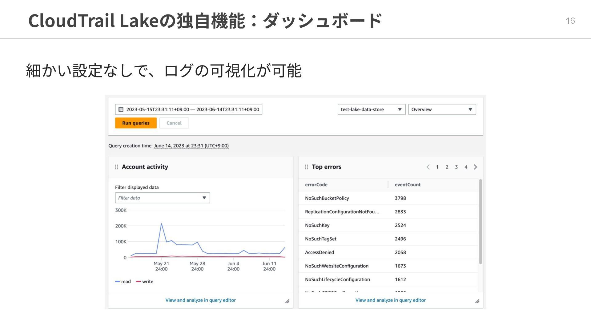Image resolution: width=591 pixels, height=332 pixels.
Task: Select page 4 of Top errors
Action: tap(466, 167)
